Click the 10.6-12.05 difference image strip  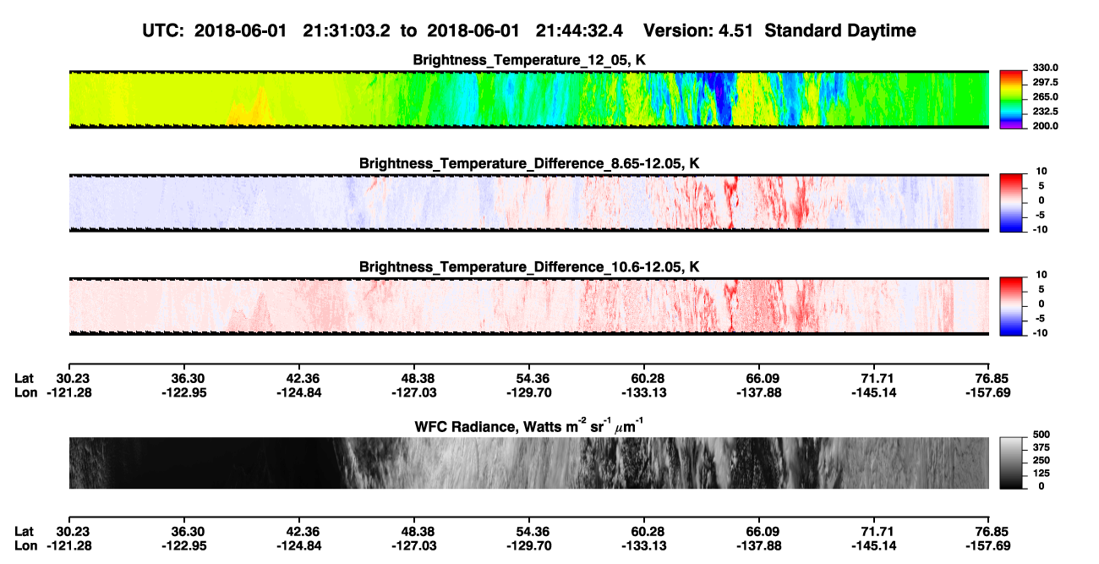point(529,306)
